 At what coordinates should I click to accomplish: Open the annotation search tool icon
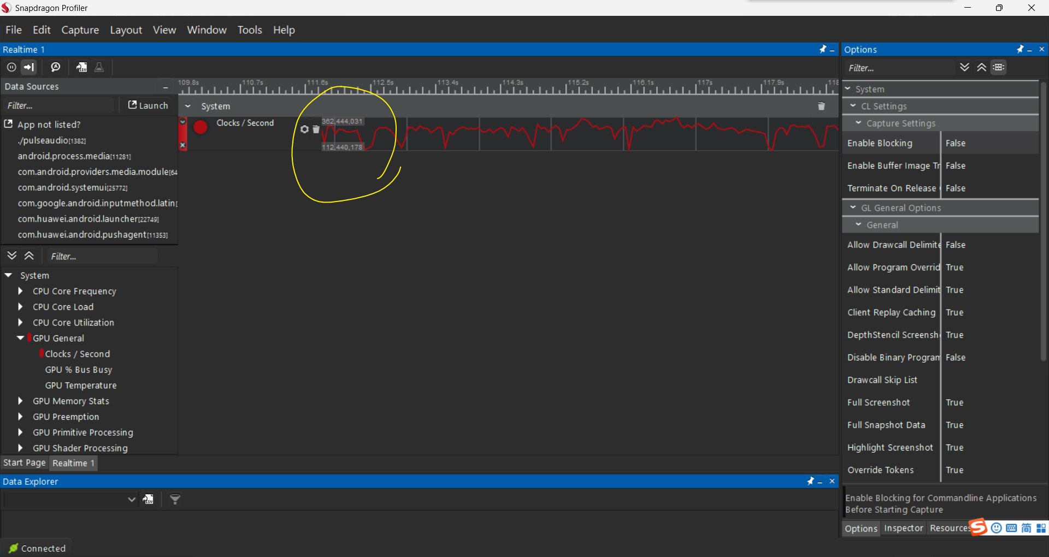[x=56, y=67]
